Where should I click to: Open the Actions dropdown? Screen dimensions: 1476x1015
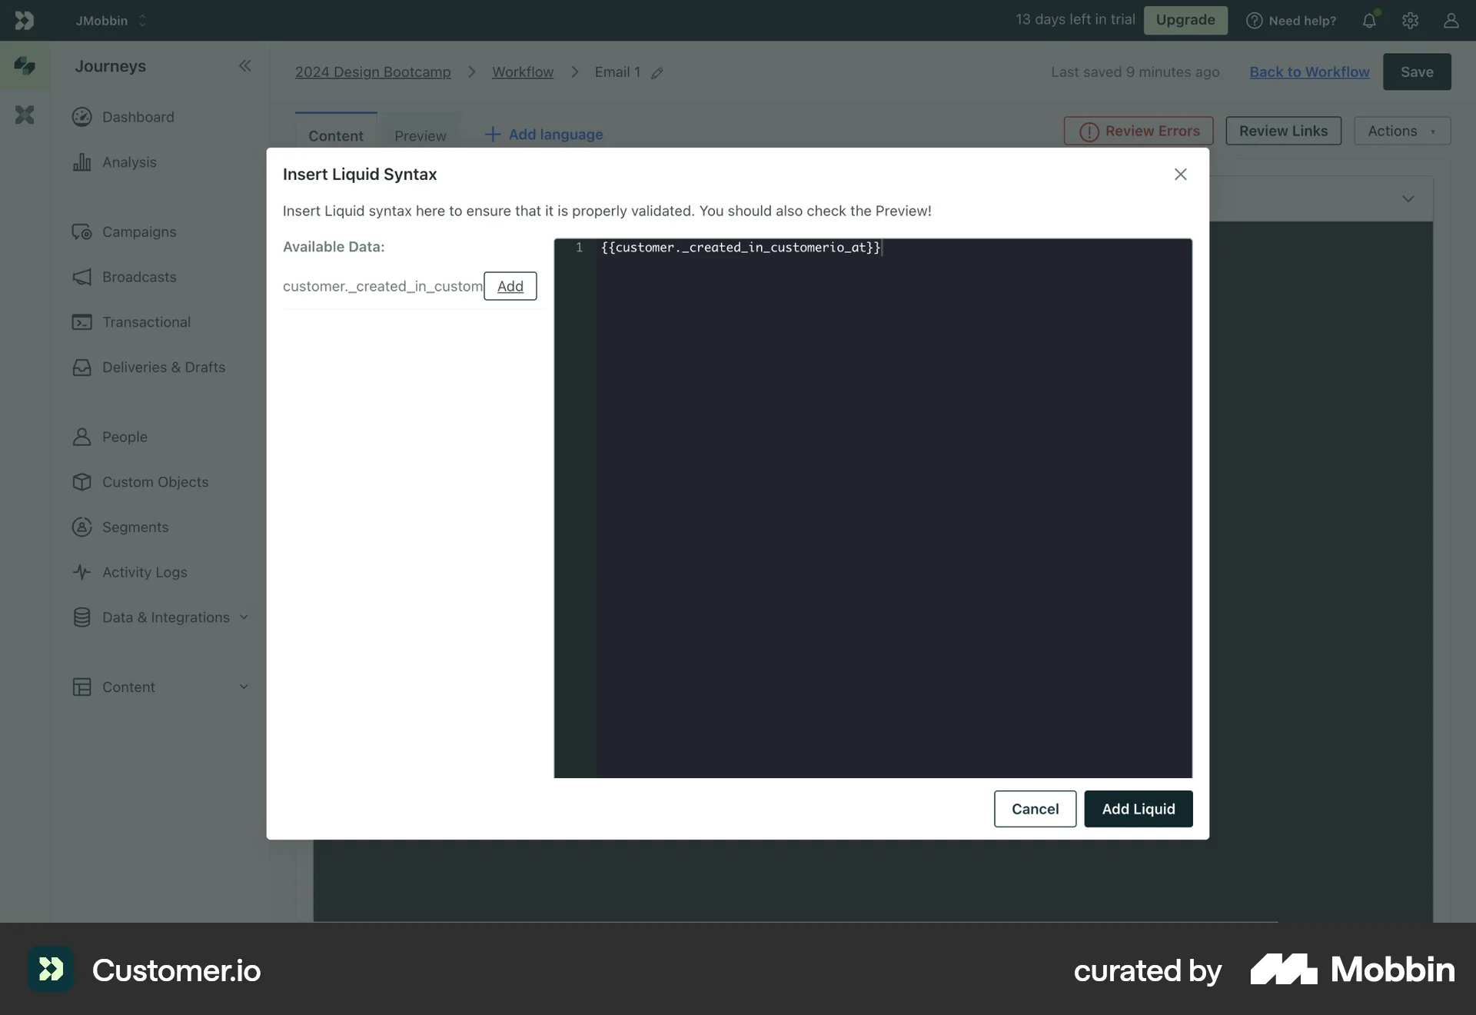(1401, 131)
